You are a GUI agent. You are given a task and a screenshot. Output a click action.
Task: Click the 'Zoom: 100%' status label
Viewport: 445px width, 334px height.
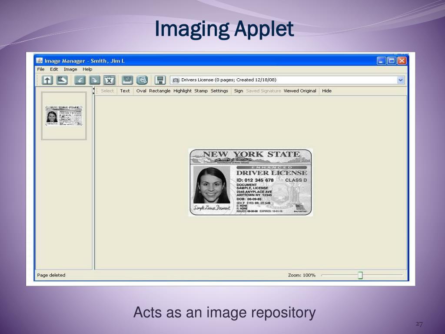(x=302, y=275)
